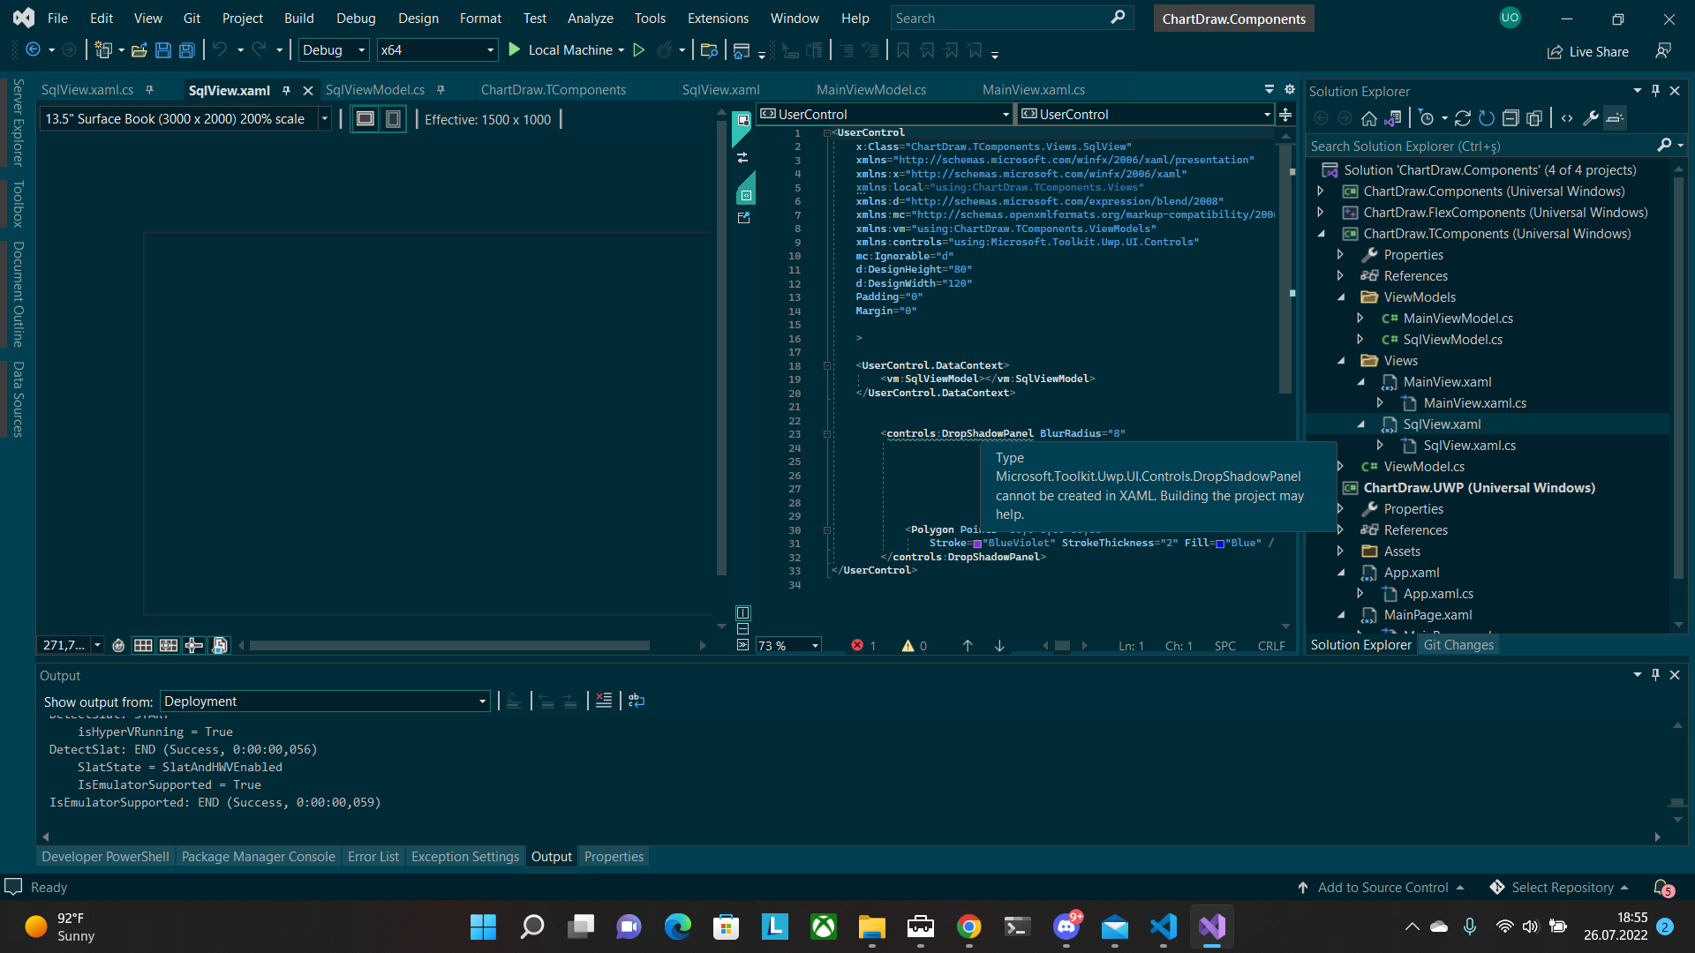Toggle snapping to snaplines in the designer

(x=194, y=645)
